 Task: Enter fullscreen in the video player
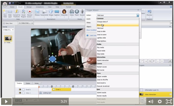[169, 101]
